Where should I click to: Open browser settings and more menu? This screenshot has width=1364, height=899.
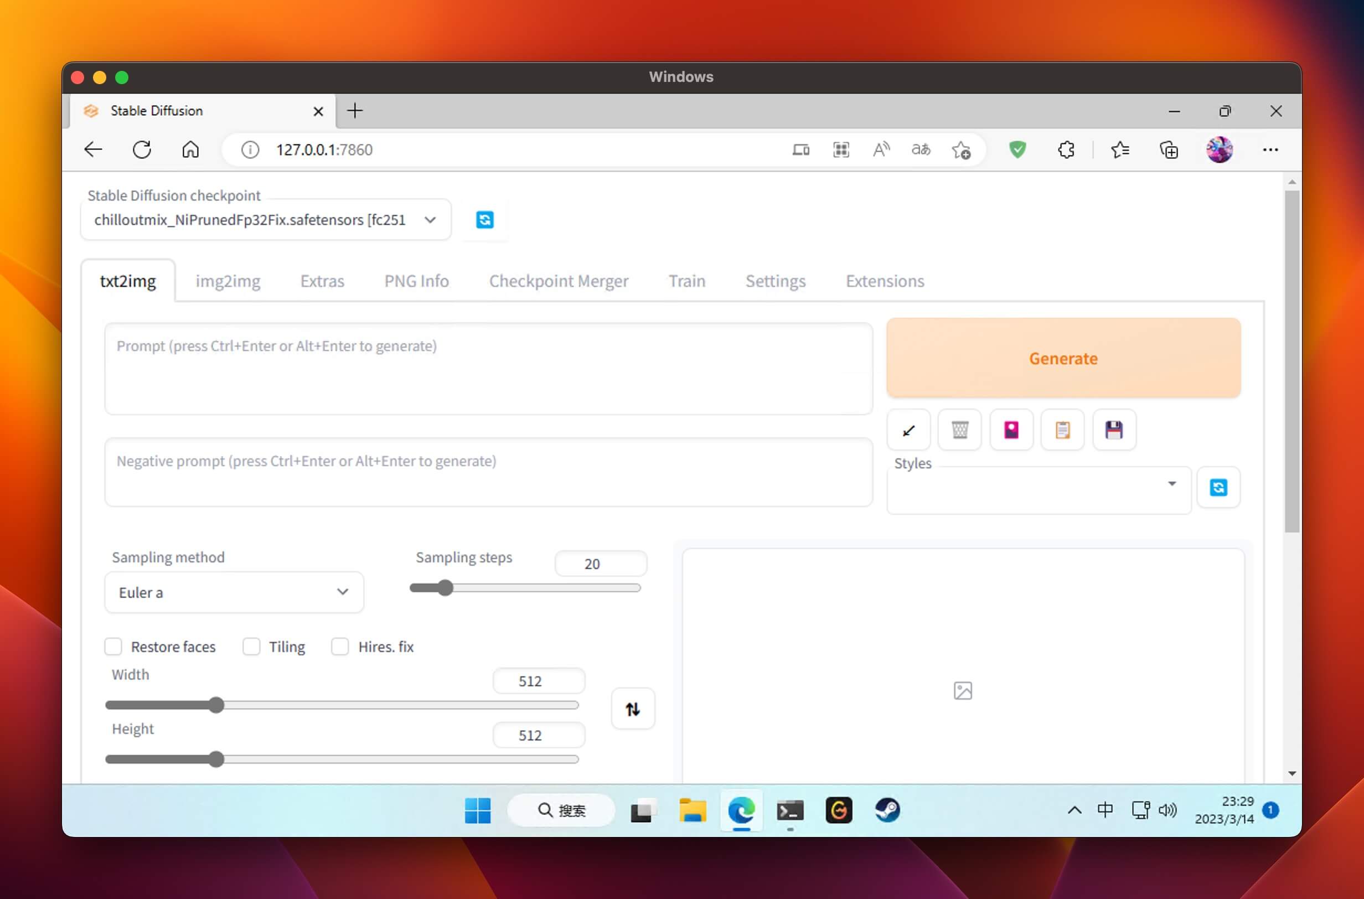(x=1270, y=149)
